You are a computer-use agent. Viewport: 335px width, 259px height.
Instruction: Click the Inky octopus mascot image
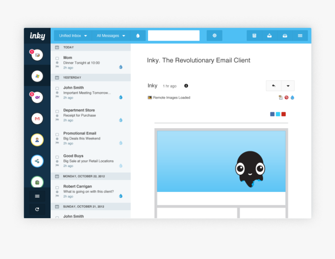tap(250, 169)
